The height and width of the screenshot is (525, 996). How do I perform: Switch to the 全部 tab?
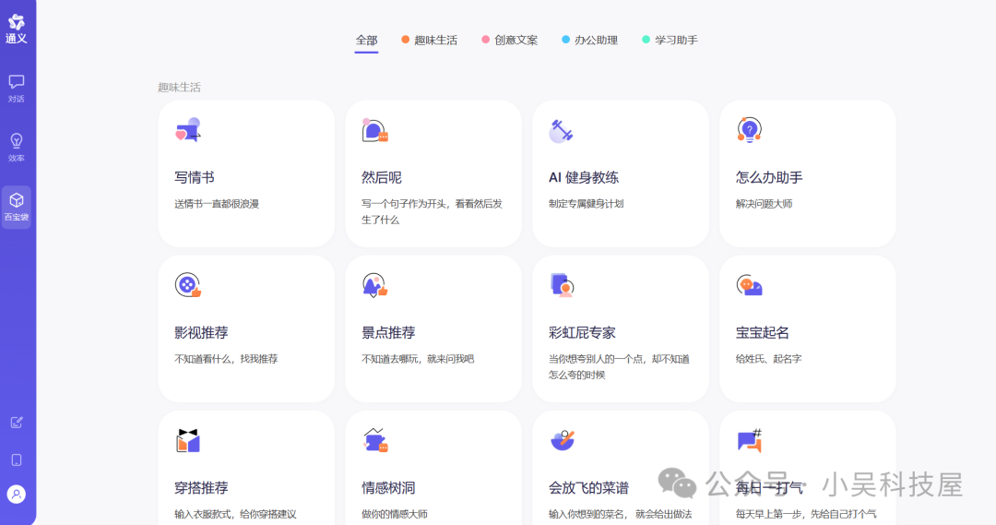click(366, 40)
